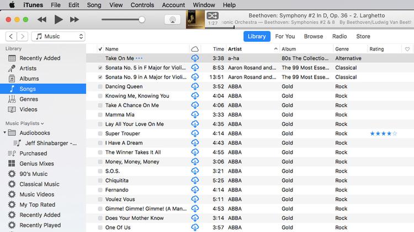The image size is (414, 232).
Task: Click the iCloud status column header
Action: 195,49
